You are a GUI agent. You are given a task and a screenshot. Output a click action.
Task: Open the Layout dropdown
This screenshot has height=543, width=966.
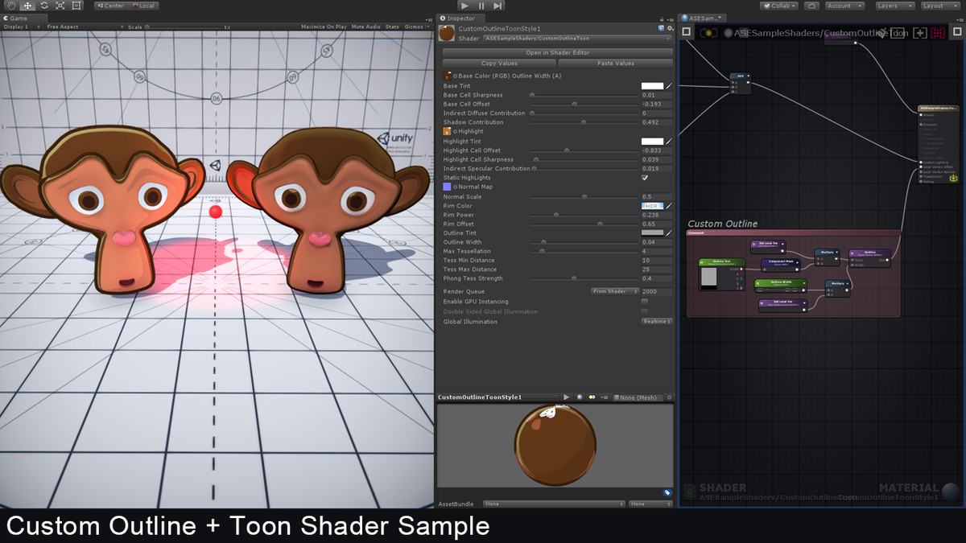coord(939,6)
